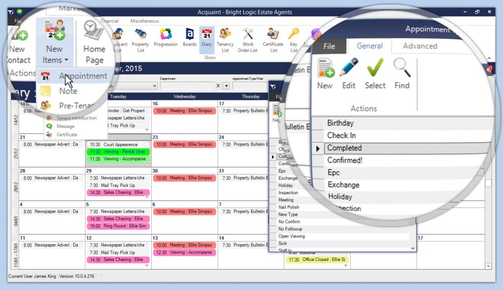The width and height of the screenshot is (503, 290).
Task: Expand the Department filter dropdown arrow
Action: pos(226,86)
